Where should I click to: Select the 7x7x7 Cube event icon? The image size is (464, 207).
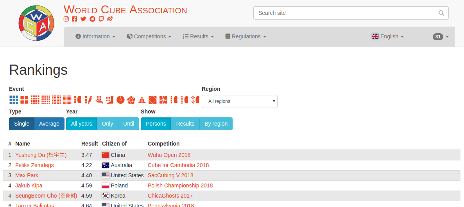coord(67,100)
